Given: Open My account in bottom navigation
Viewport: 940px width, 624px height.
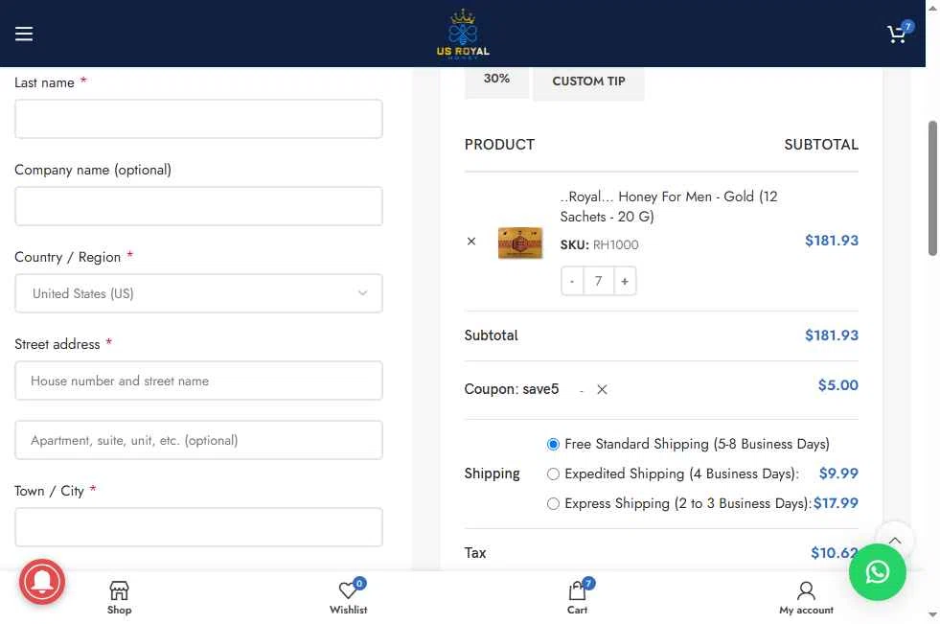Looking at the screenshot, I should (806, 597).
